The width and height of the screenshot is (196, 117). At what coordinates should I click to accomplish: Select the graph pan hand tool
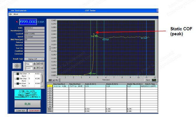coord(56,80)
